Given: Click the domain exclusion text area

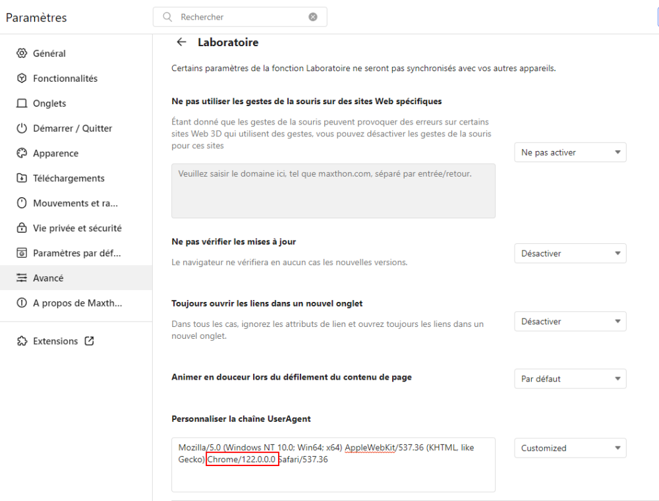Looking at the screenshot, I should point(333,191).
